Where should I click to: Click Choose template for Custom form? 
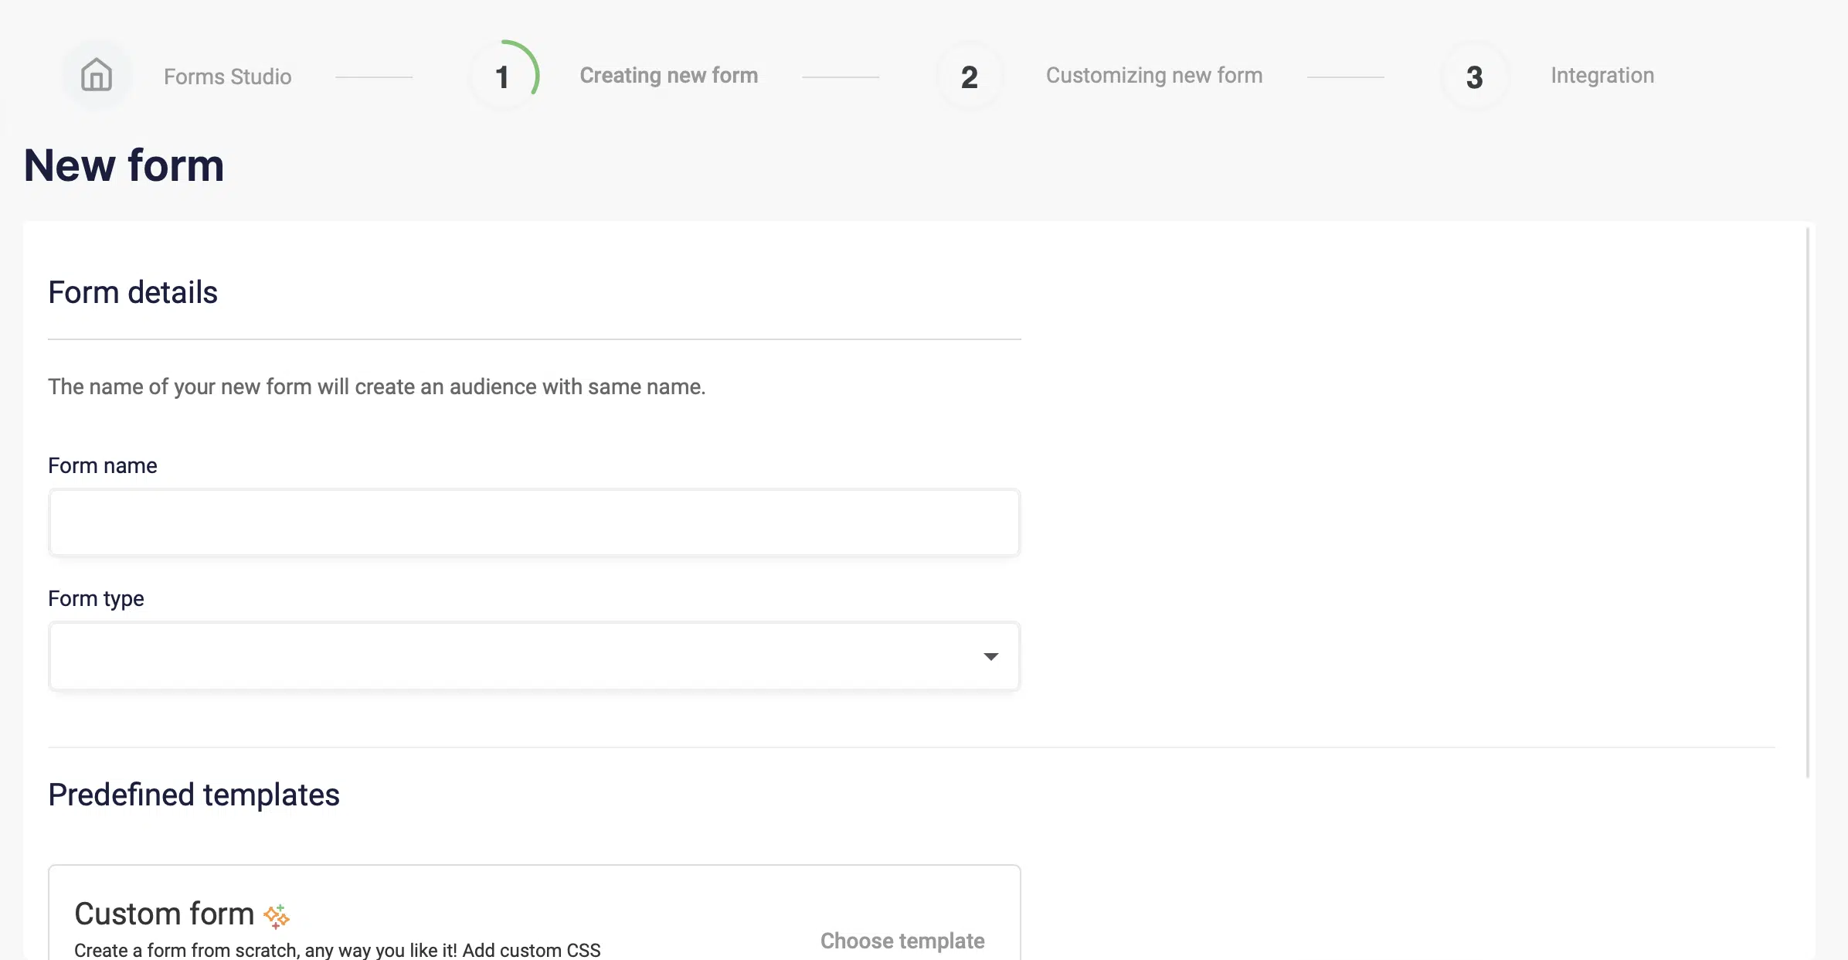point(902,941)
